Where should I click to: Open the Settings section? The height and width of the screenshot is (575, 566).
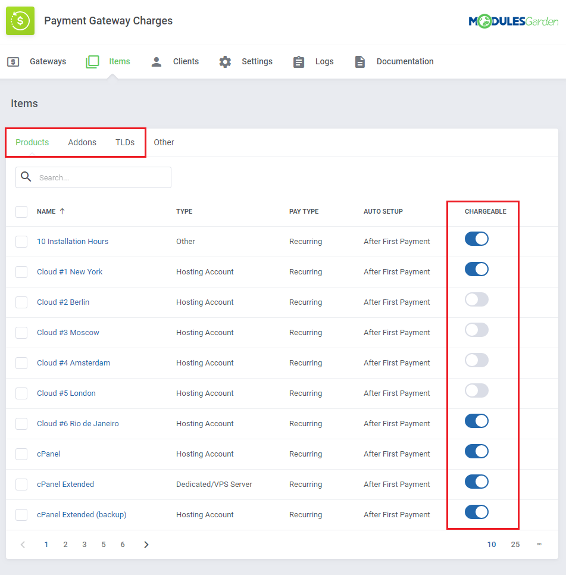[x=257, y=62]
